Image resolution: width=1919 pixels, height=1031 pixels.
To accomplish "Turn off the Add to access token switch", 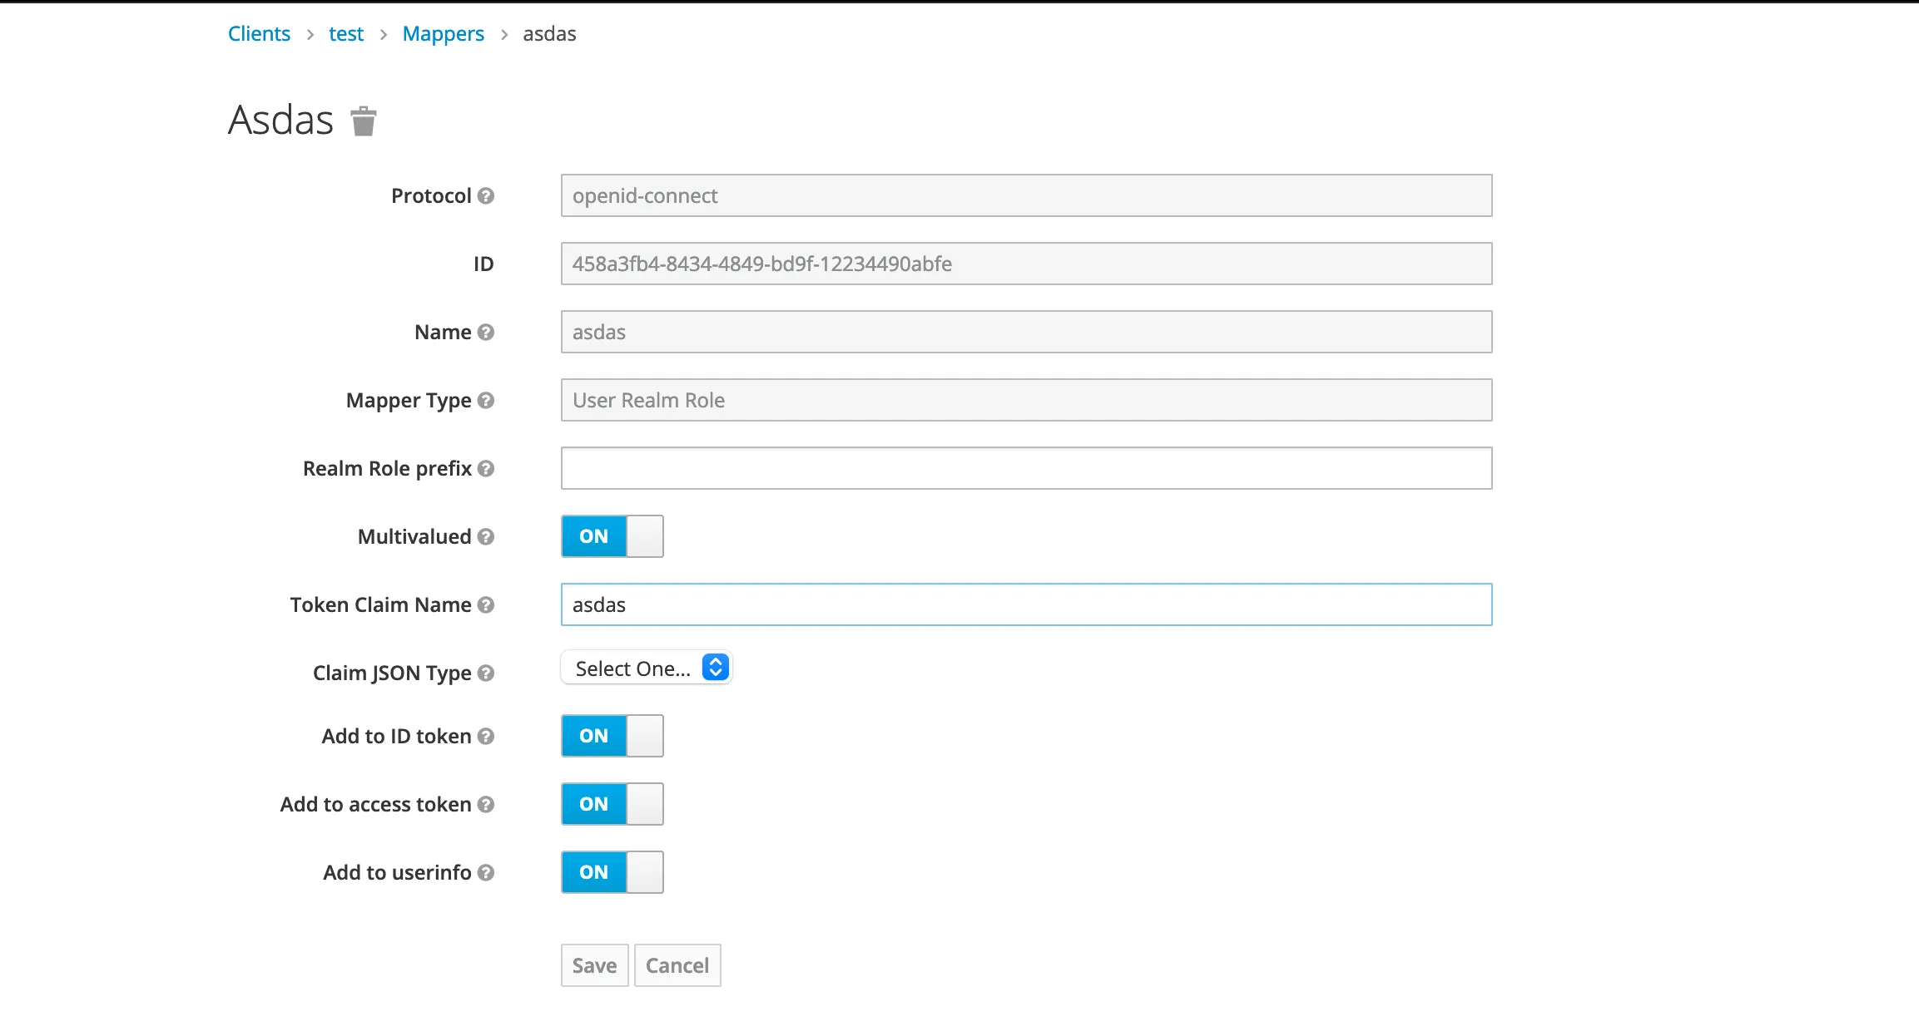I will pos(612,804).
